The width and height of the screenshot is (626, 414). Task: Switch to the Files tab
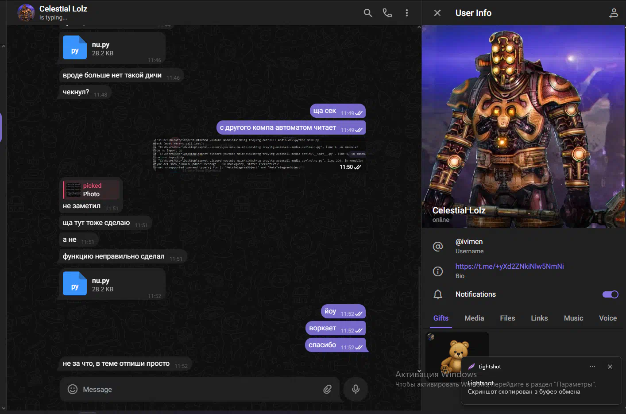point(507,318)
